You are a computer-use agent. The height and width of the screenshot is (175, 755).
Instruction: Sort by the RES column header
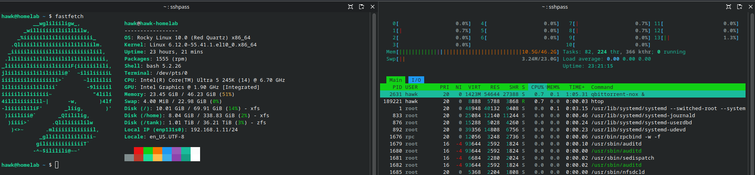coord(495,87)
